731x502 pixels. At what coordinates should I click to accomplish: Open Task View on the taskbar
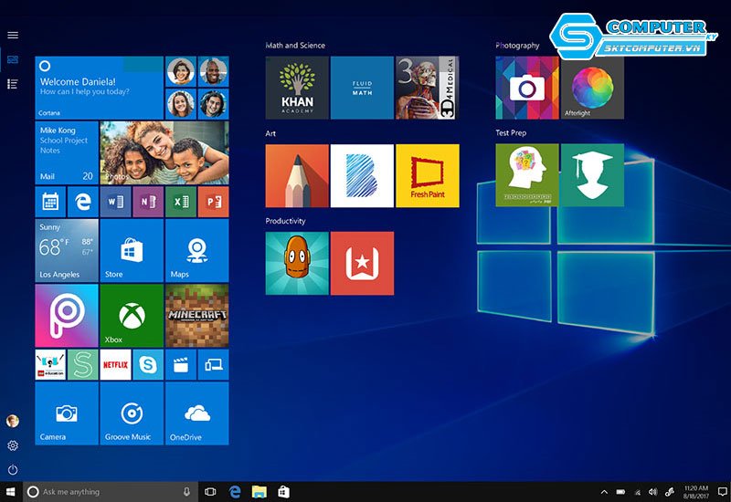click(210, 492)
